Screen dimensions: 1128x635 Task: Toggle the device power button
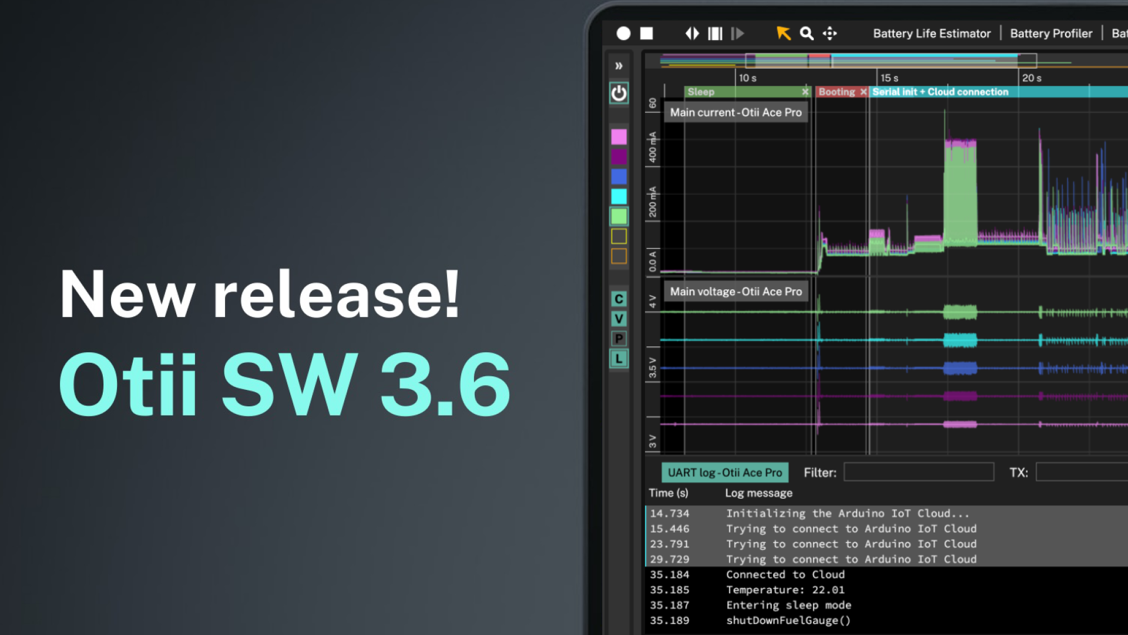point(619,93)
